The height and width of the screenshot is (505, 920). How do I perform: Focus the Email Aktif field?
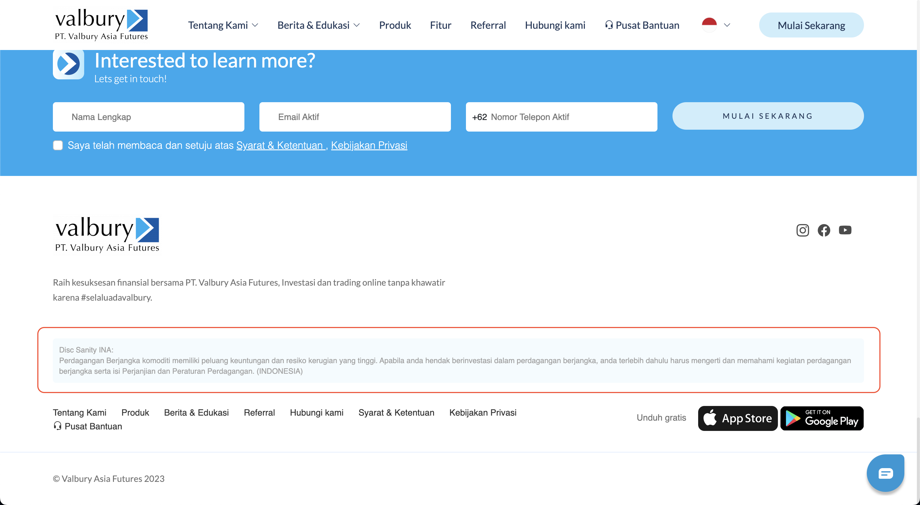(x=355, y=117)
